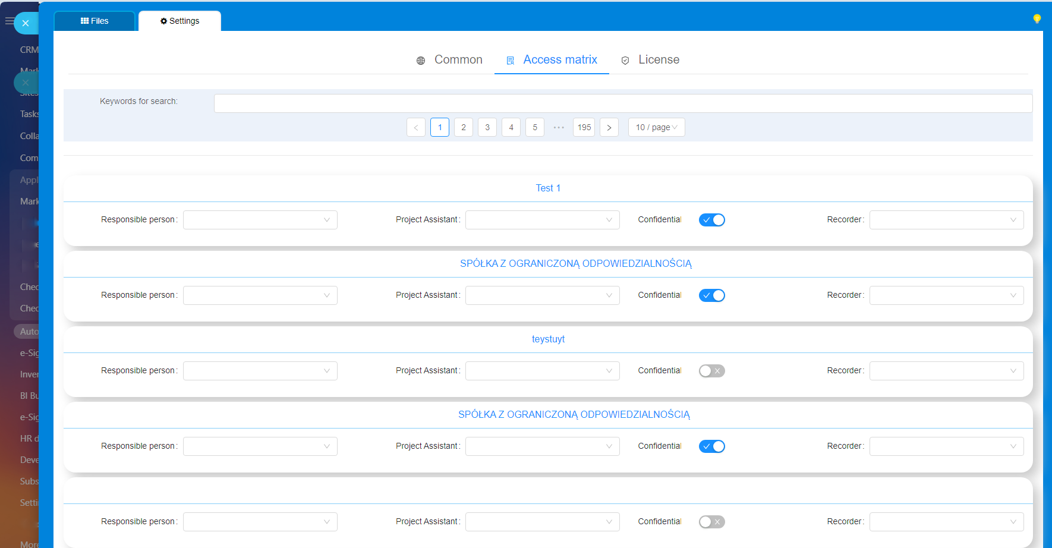Open Recorder dropdown for Test 1
The width and height of the screenshot is (1052, 548).
point(947,220)
